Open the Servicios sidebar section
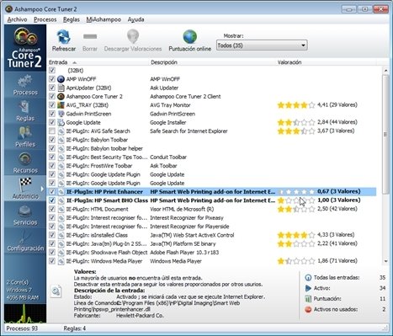 point(25,215)
